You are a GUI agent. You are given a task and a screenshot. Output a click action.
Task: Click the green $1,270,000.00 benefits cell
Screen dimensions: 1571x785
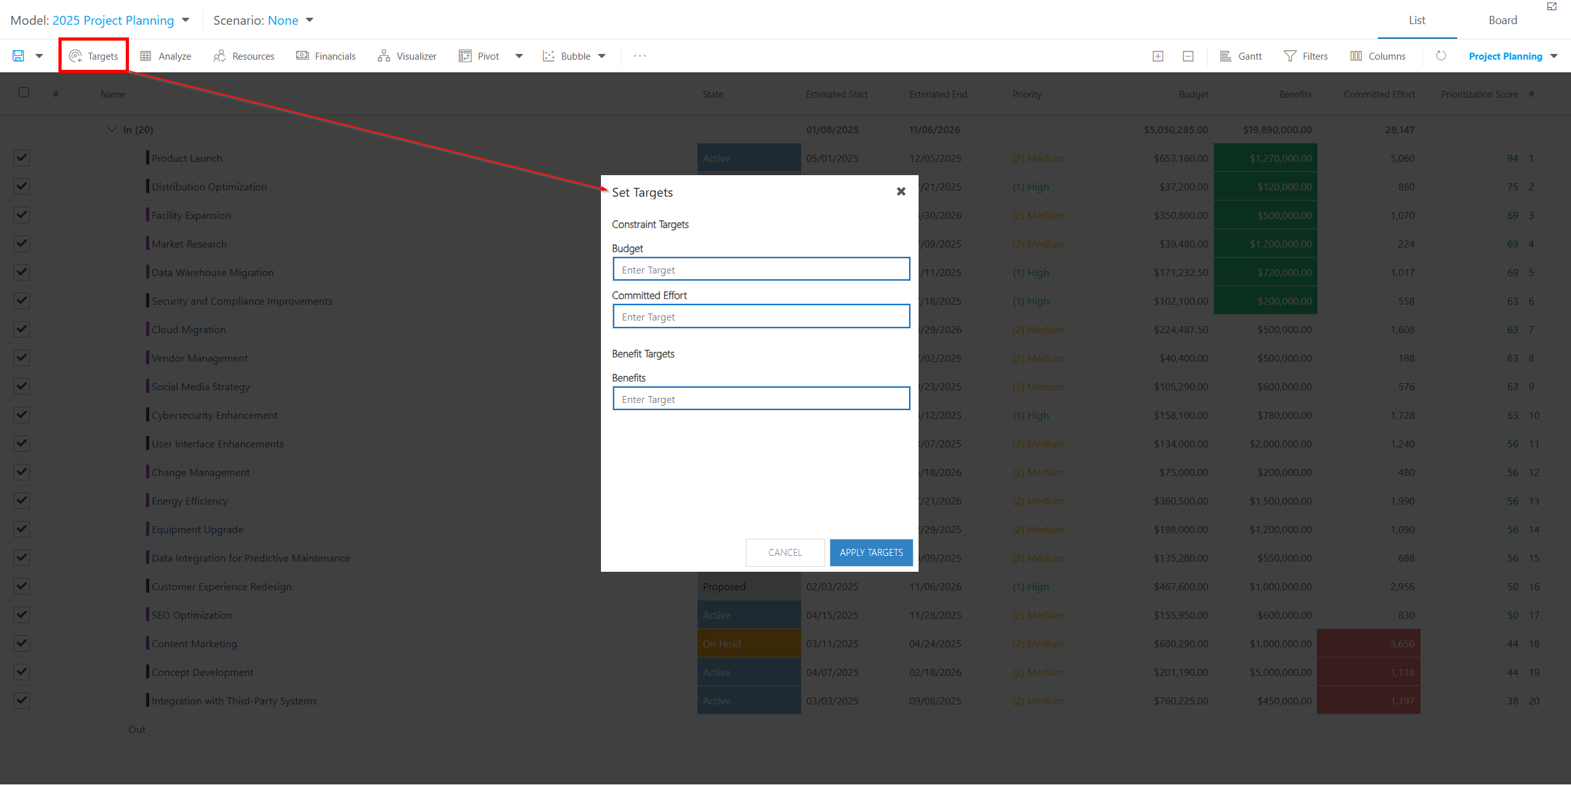[x=1265, y=158]
